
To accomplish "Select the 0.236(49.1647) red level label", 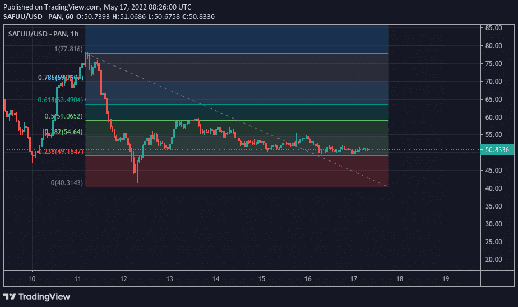I will (x=60, y=152).
